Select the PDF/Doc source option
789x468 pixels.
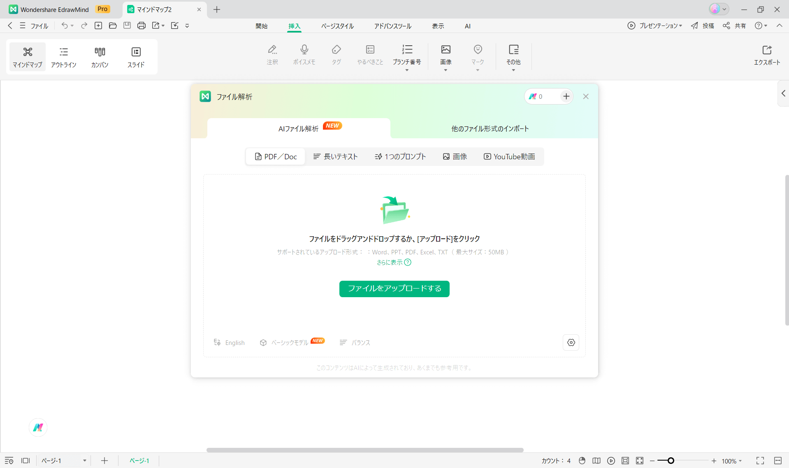276,157
